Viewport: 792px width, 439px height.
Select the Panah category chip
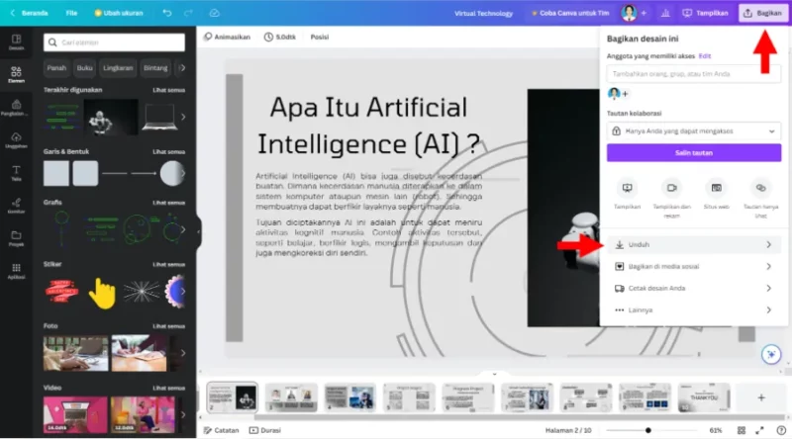56,67
